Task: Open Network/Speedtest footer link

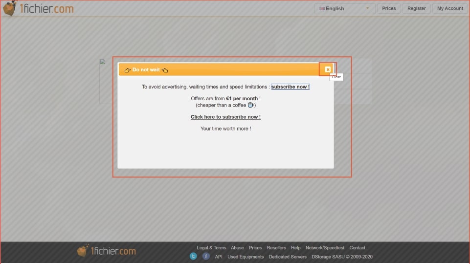Action: pyautogui.click(x=325, y=248)
